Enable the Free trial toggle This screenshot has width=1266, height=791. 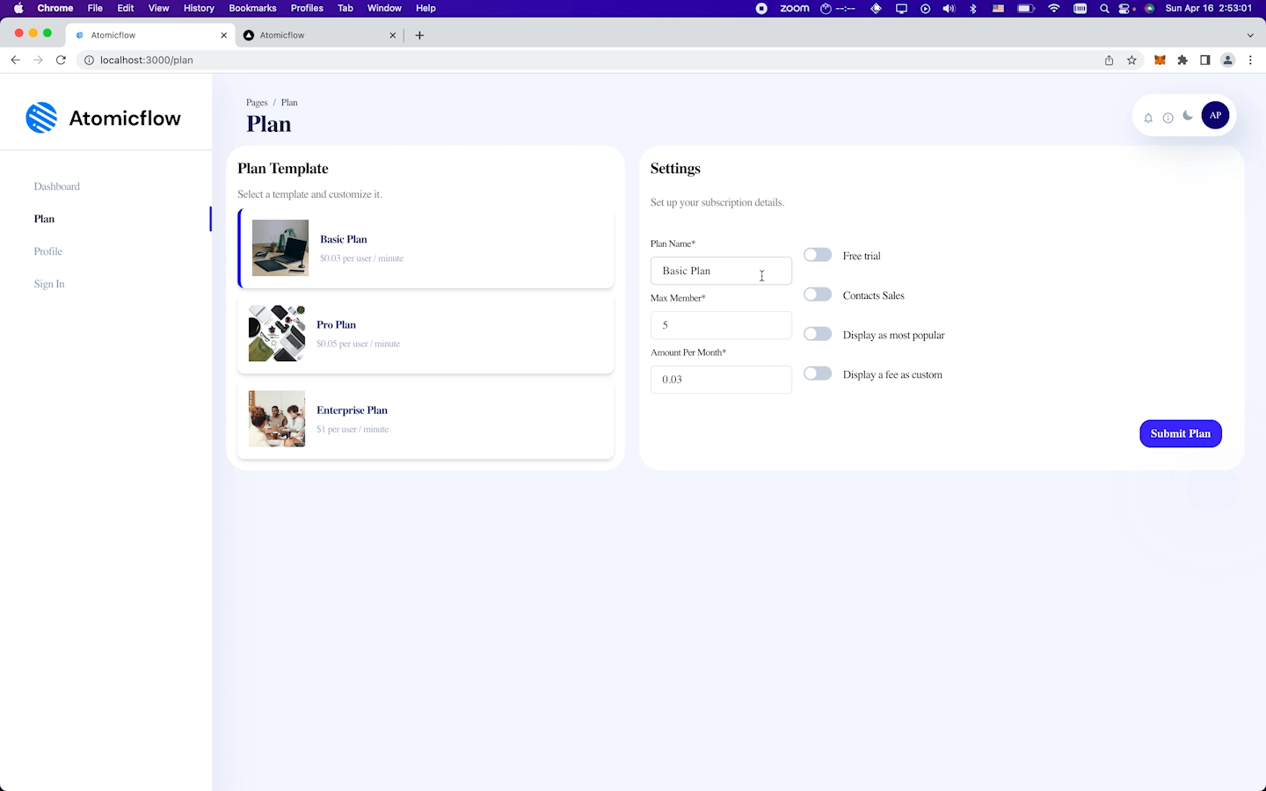[x=818, y=255]
